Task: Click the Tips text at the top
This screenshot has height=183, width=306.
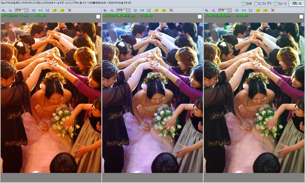Action: (x=67, y=3)
